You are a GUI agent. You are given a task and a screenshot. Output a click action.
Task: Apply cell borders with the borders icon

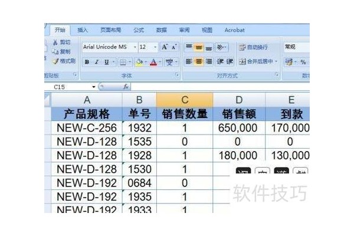(x=123, y=62)
